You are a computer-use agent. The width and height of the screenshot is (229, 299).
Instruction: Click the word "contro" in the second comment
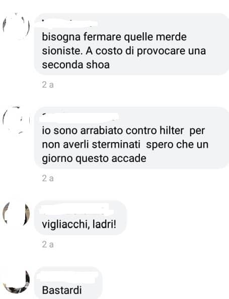point(141,131)
